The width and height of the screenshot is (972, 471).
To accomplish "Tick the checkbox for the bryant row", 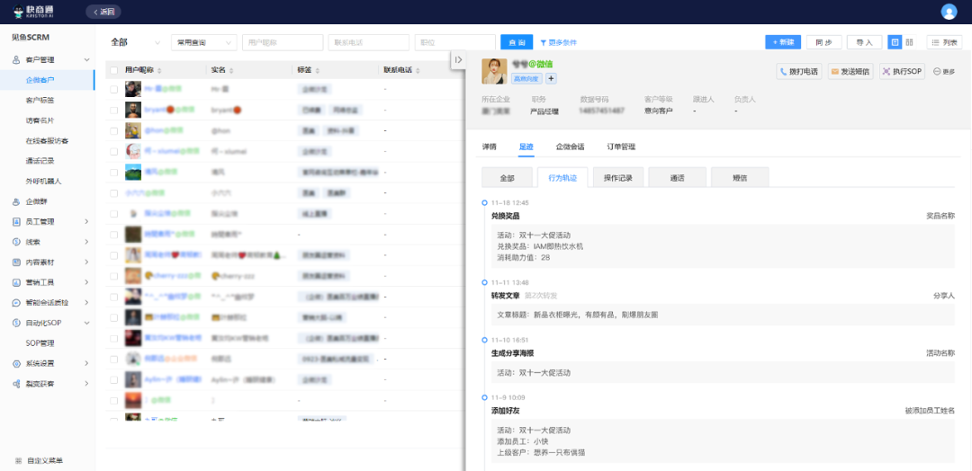I will tap(113, 110).
